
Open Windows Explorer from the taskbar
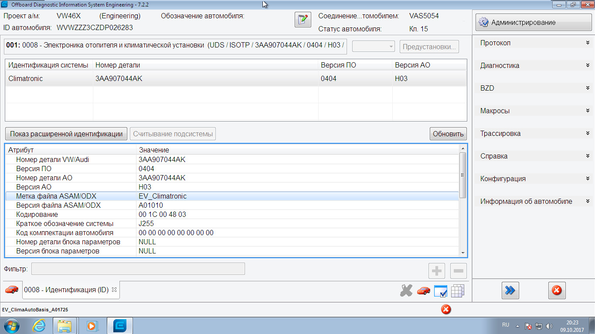click(x=65, y=326)
